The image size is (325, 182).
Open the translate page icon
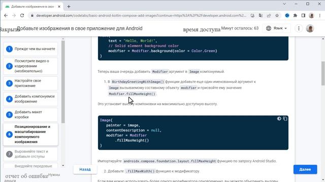coord(261,16)
